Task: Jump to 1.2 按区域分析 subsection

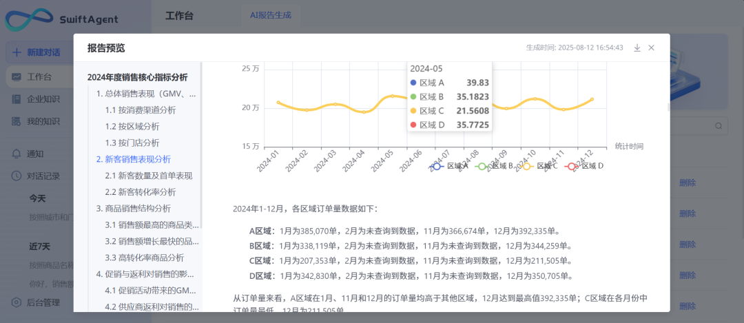Action: (132, 126)
